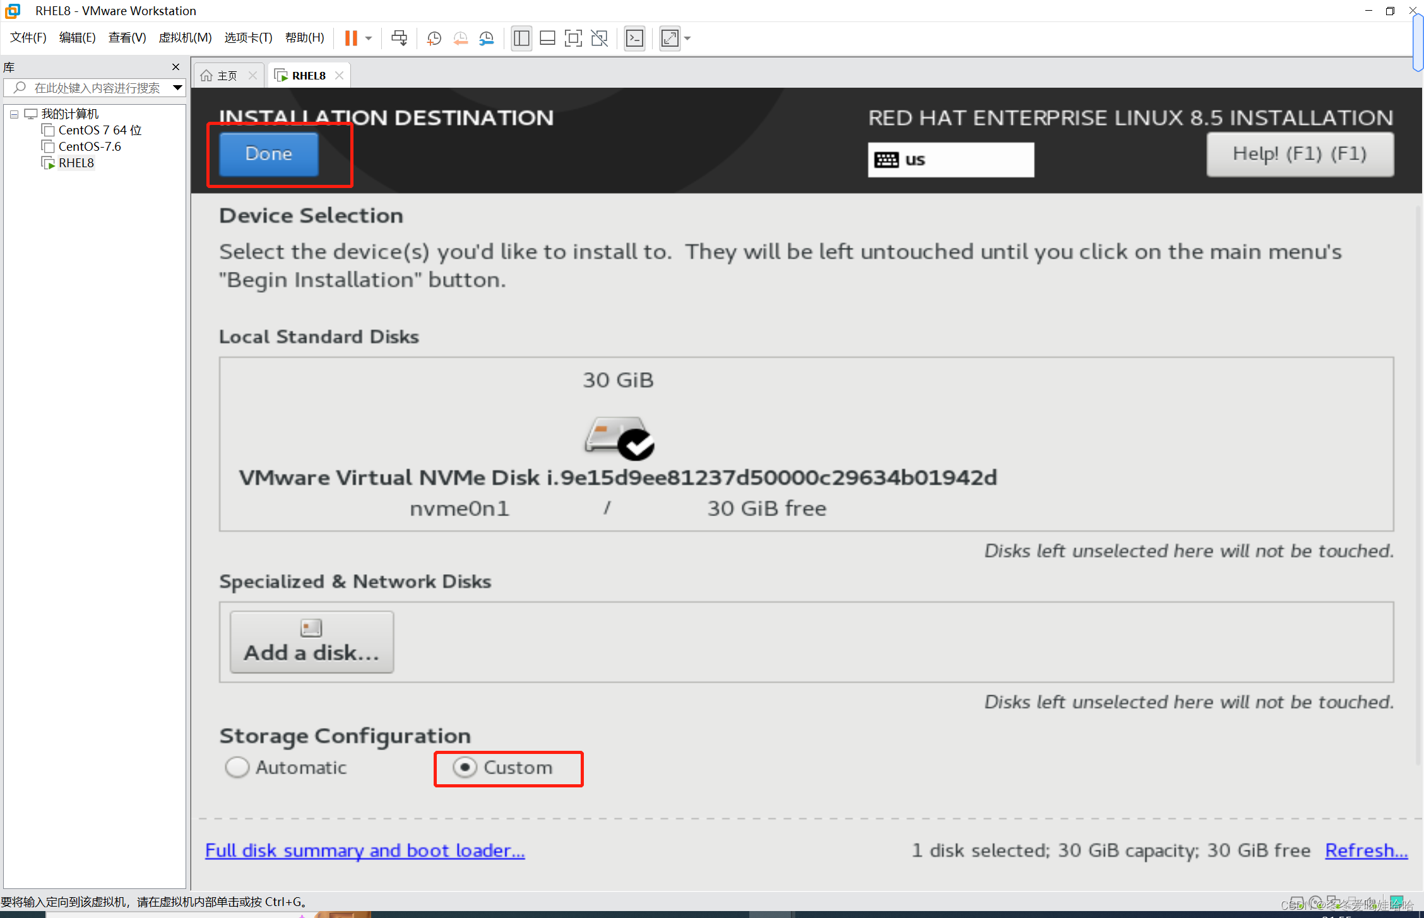Open Help! (F1) button
This screenshot has width=1424, height=918.
pyautogui.click(x=1300, y=154)
